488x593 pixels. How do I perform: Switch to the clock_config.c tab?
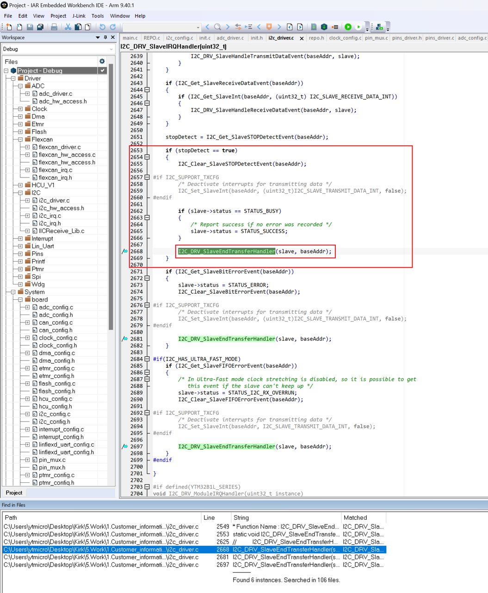345,38
